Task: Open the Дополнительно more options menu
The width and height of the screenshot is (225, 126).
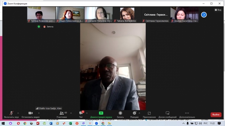Action: pyautogui.click(x=187, y=115)
